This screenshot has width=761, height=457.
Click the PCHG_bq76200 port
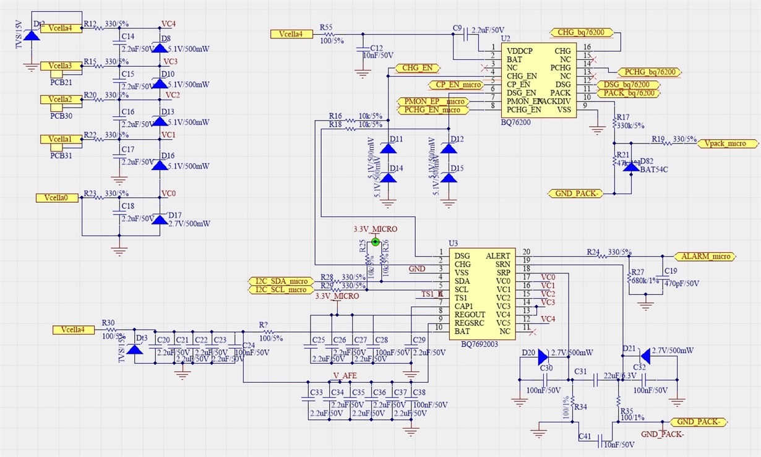(650, 72)
